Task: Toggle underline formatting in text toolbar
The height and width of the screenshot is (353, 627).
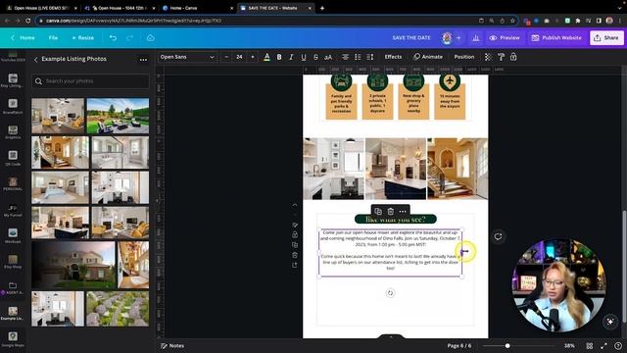Action: click(x=304, y=57)
